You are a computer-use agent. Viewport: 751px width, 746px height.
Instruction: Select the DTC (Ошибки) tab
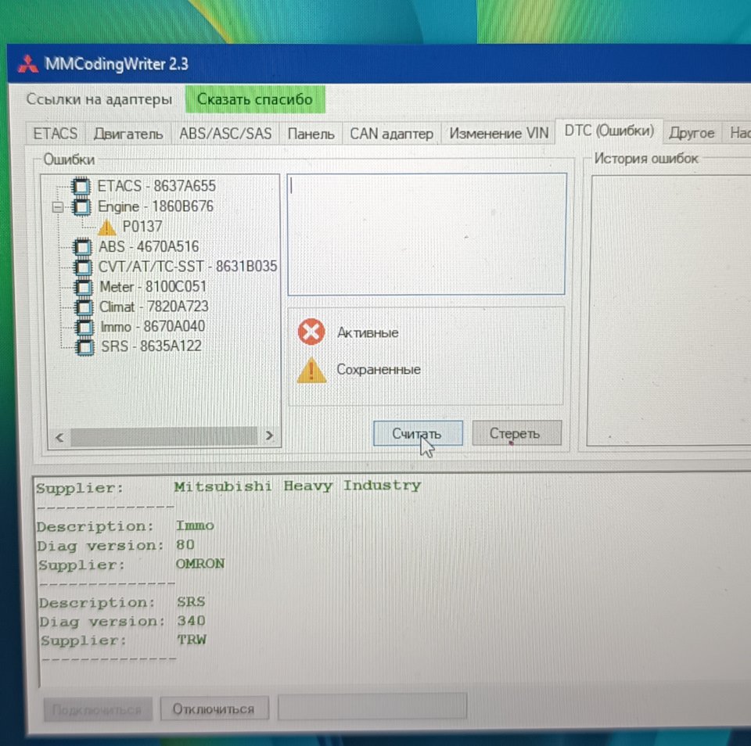click(609, 131)
